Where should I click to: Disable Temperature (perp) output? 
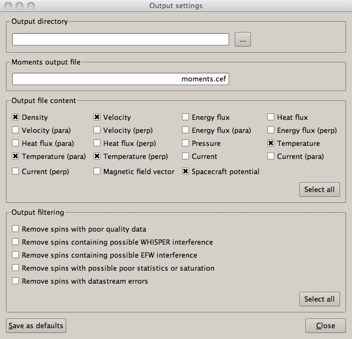click(97, 156)
